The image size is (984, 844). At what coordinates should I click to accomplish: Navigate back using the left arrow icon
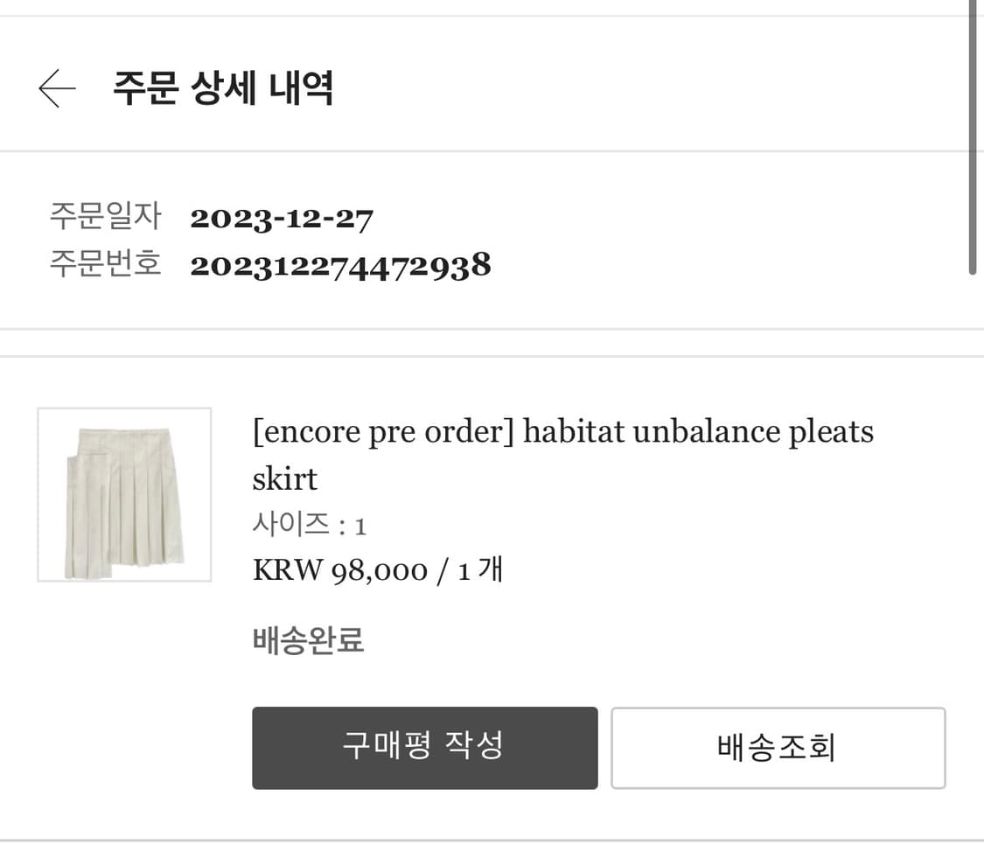point(56,88)
